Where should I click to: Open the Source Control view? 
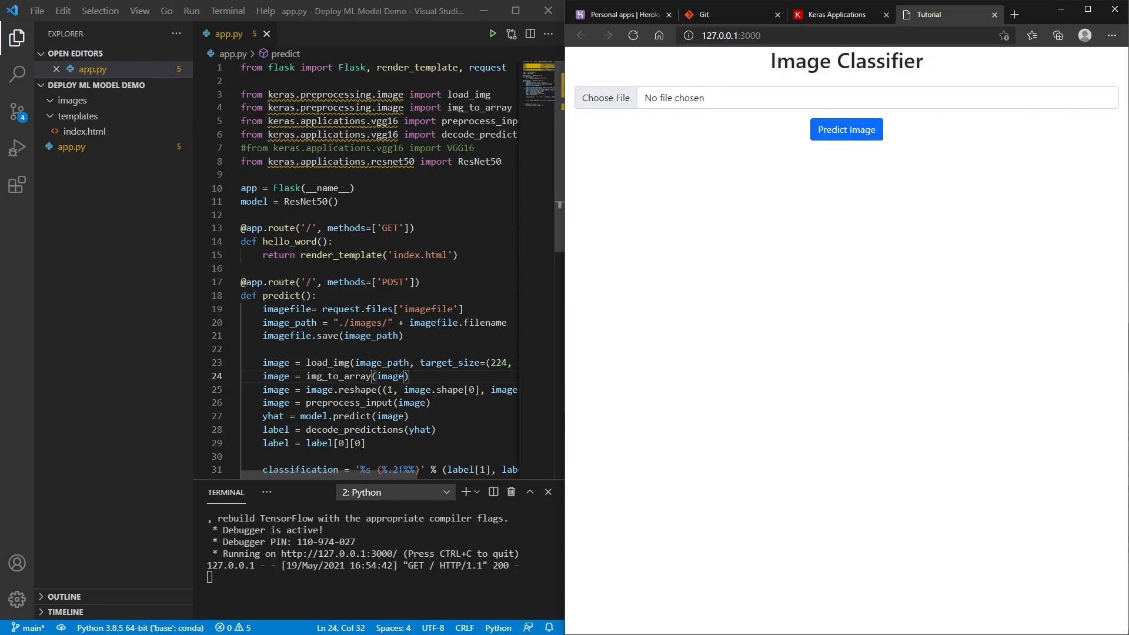17,112
